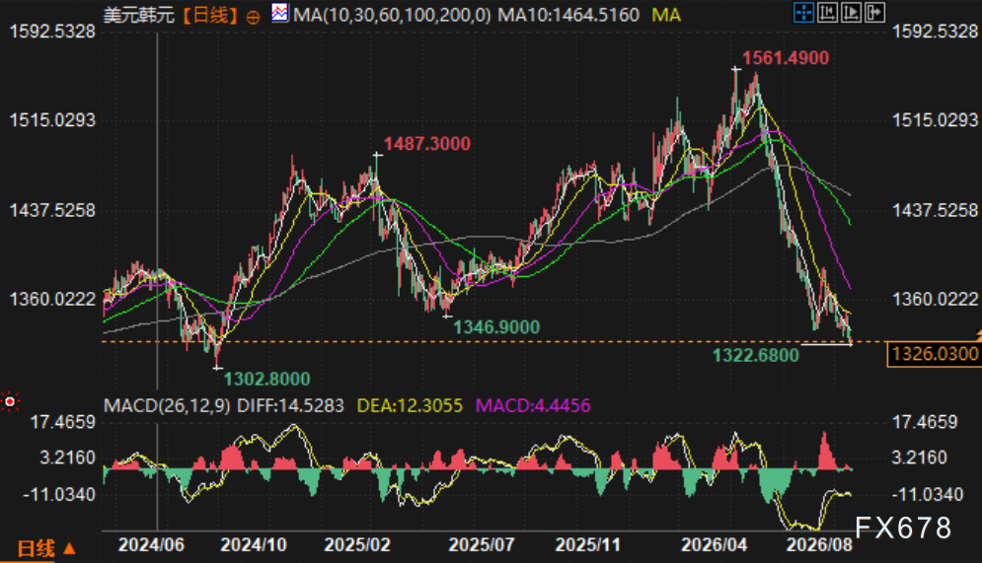Click the magenta MACD:4.4456 readout
982x563 pixels.
[x=533, y=405]
